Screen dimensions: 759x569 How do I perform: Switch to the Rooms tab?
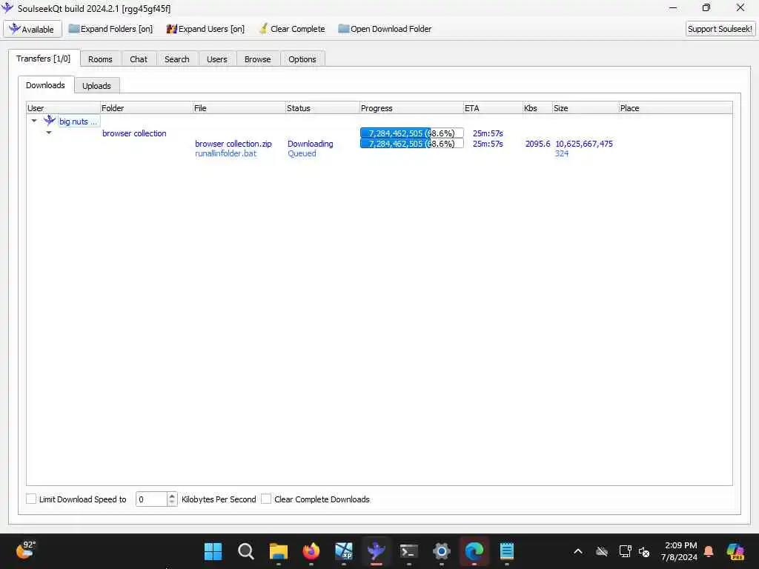100,59
